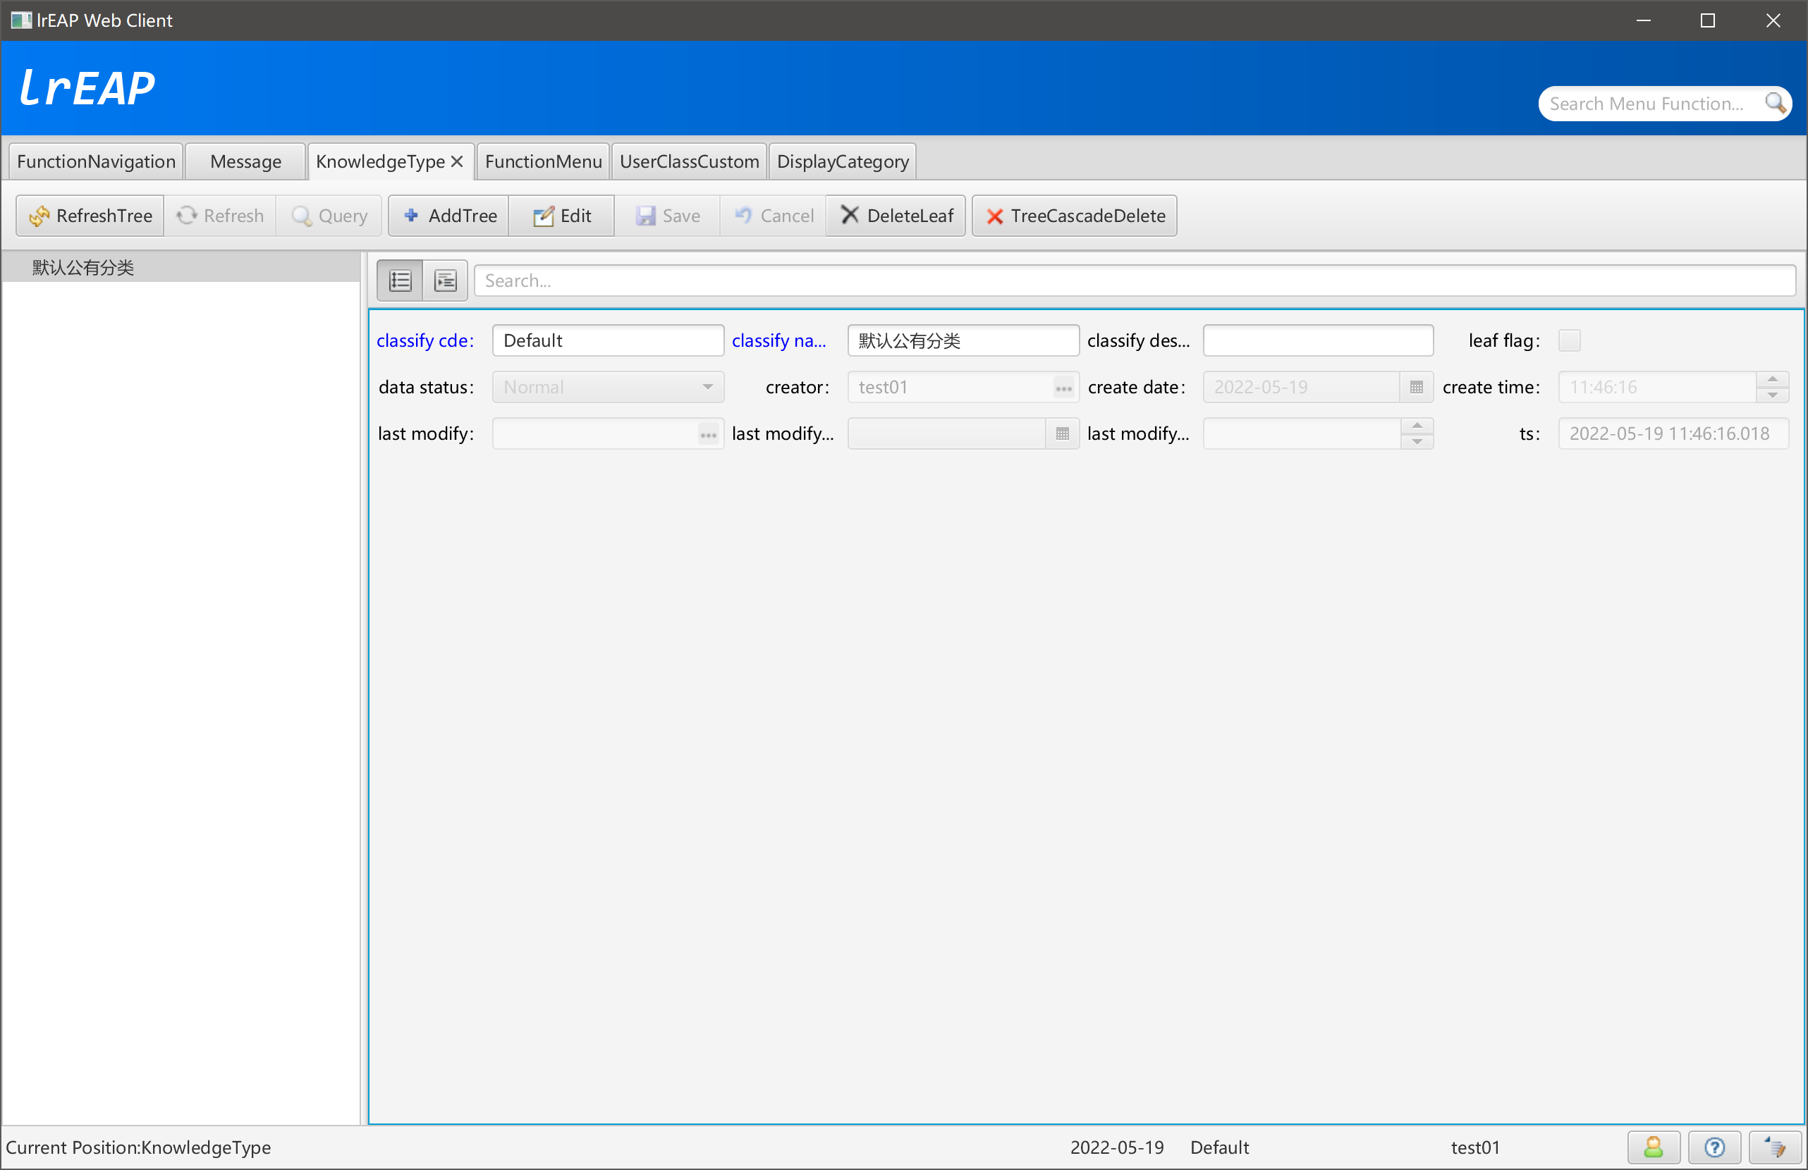The image size is (1808, 1170).
Task: Toggle the leaf flag checkbox
Action: click(x=1569, y=341)
